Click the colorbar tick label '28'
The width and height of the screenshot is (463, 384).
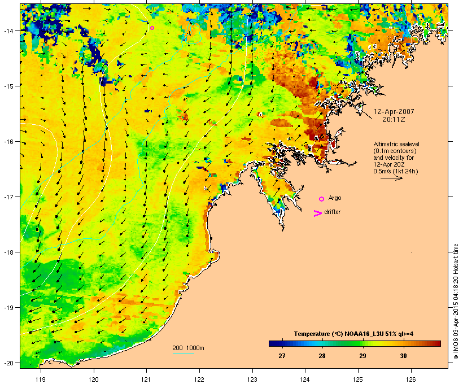point(322,356)
